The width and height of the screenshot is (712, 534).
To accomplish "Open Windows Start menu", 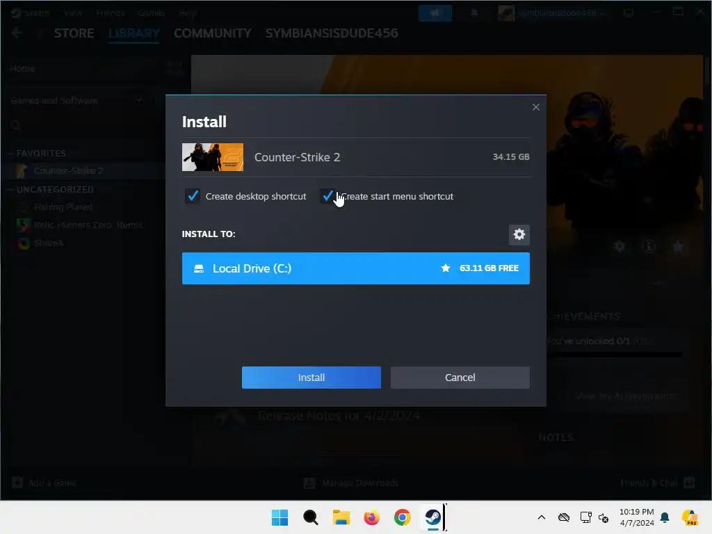I will [x=280, y=517].
